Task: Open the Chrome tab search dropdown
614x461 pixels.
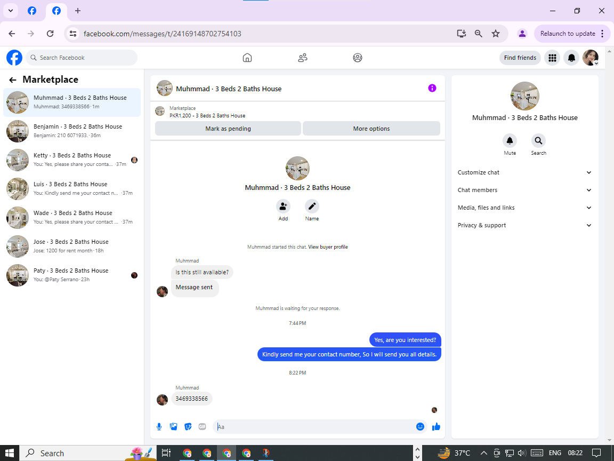Action: point(11,11)
